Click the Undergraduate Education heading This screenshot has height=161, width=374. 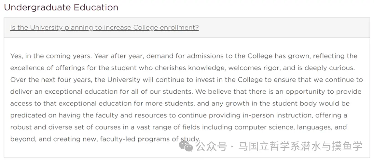click(x=61, y=7)
